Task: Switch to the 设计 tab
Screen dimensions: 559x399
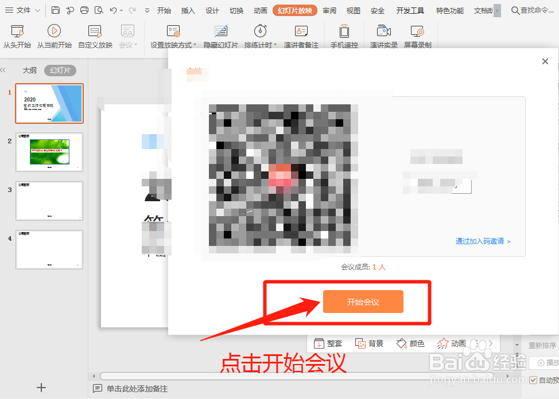Action: click(212, 11)
